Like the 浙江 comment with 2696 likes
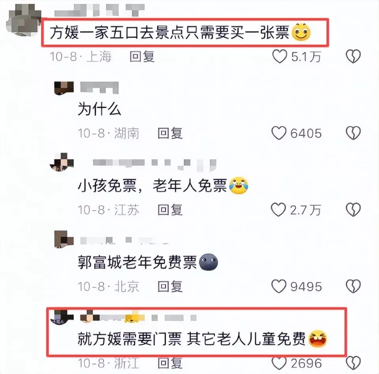The width and height of the screenshot is (379, 374). pos(279,363)
